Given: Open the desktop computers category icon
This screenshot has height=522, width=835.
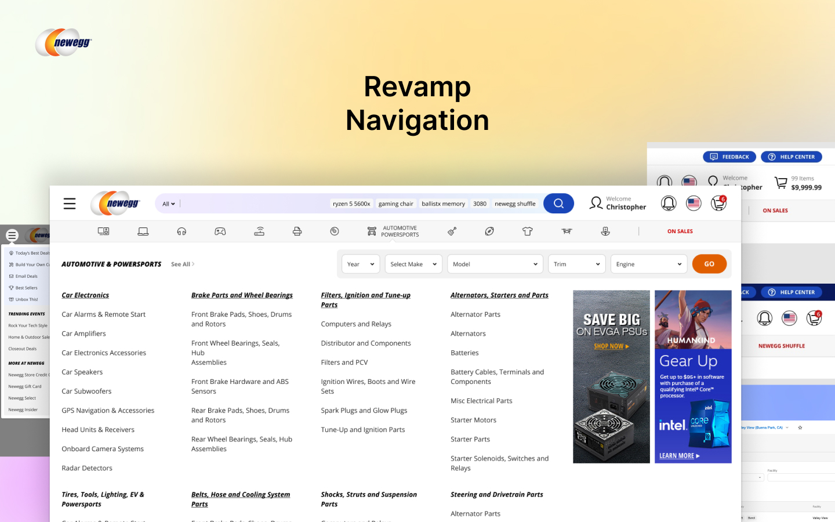Looking at the screenshot, I should coord(104,231).
